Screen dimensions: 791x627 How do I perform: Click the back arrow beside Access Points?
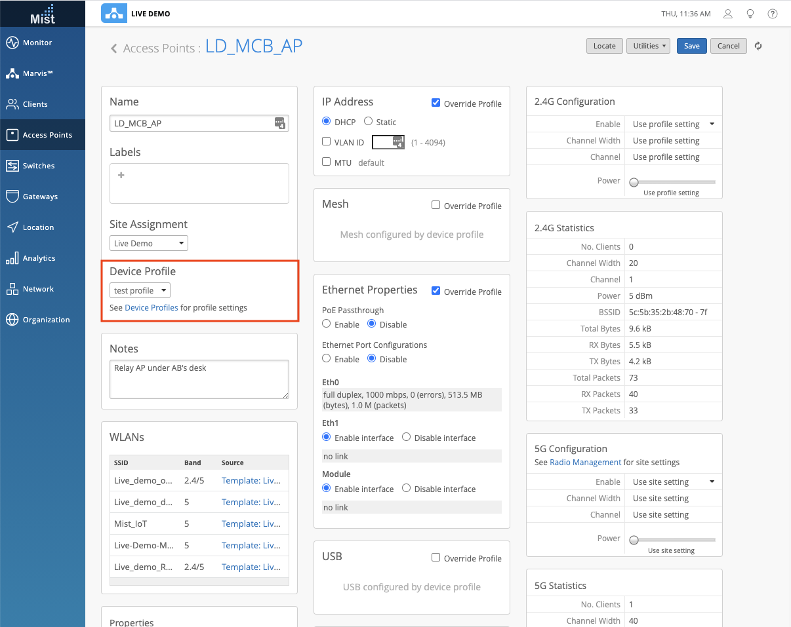pos(113,48)
